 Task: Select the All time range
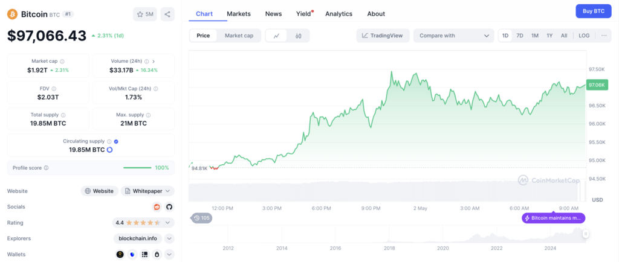(564, 36)
